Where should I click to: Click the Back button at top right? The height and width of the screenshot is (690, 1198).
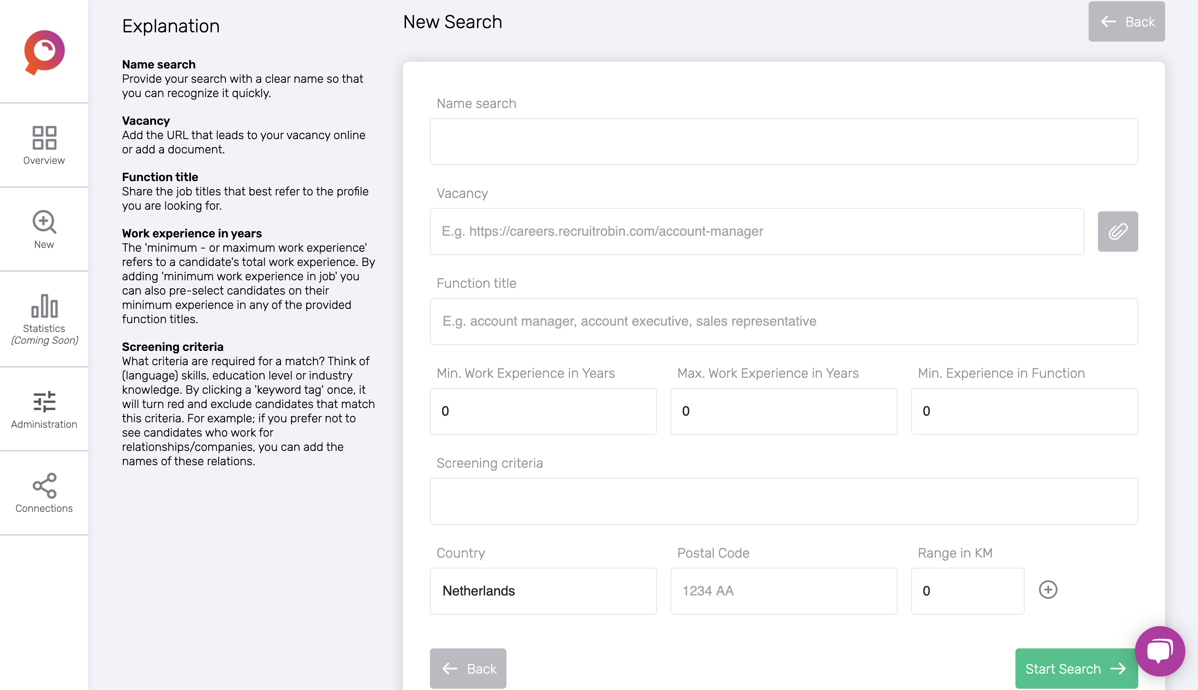tap(1127, 21)
